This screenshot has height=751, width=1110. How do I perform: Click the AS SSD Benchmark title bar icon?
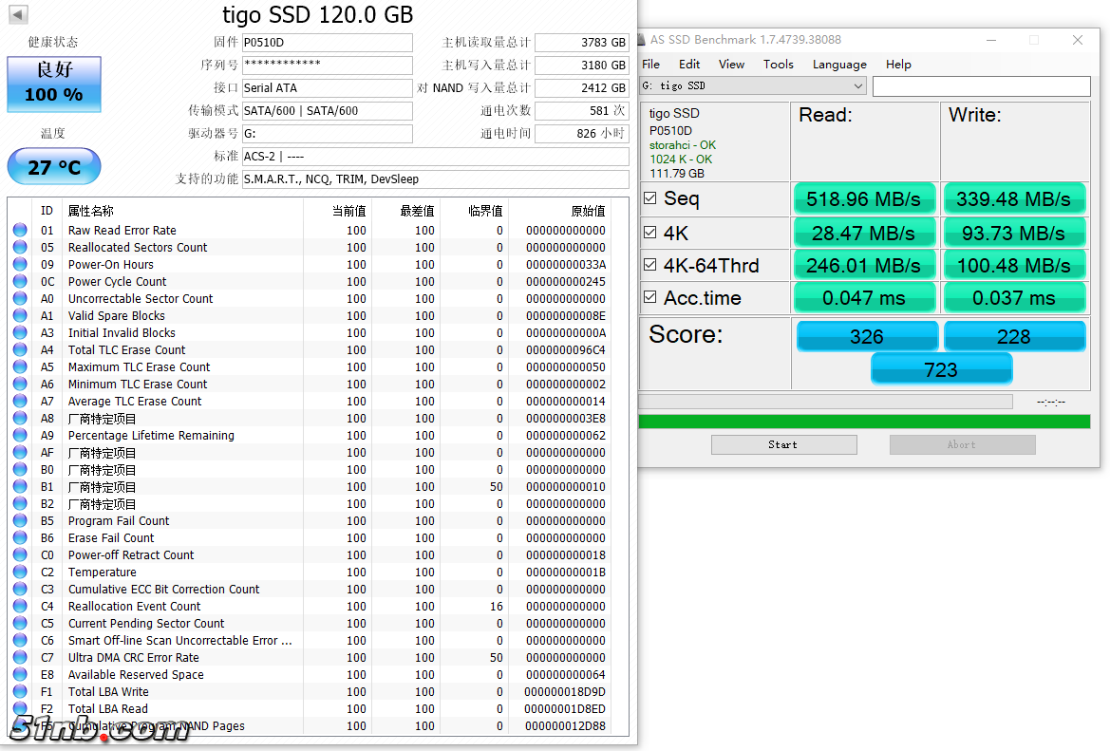coord(642,40)
